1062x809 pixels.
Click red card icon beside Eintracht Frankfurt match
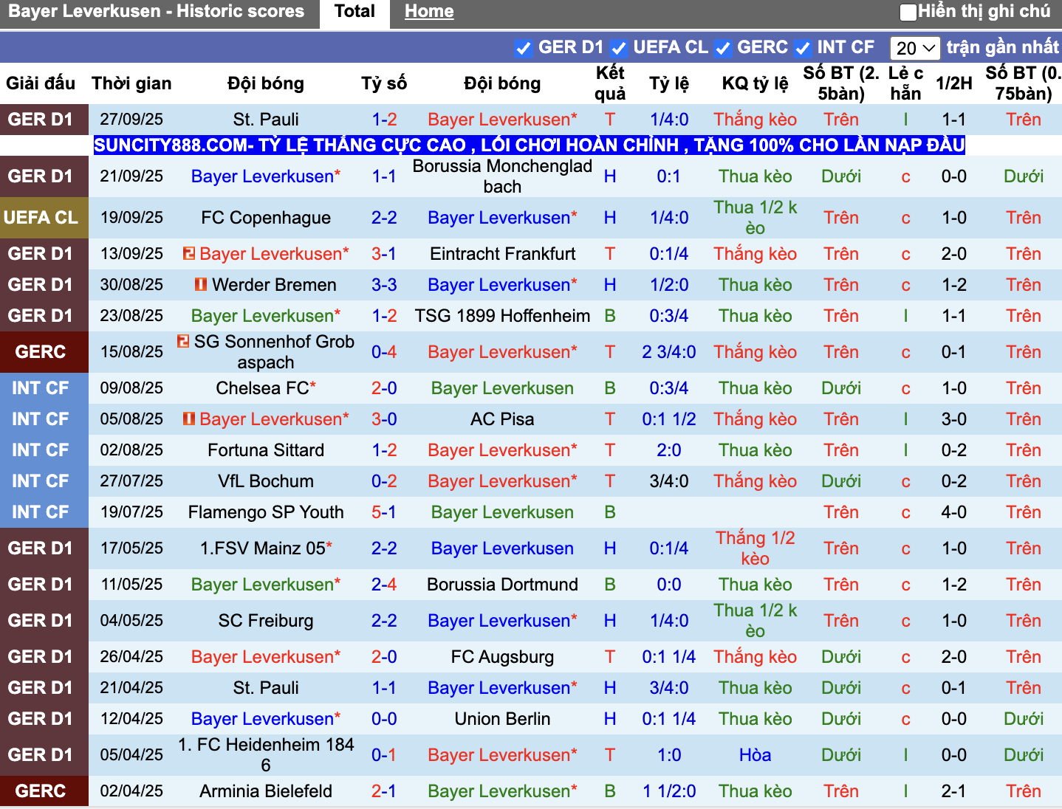point(189,253)
